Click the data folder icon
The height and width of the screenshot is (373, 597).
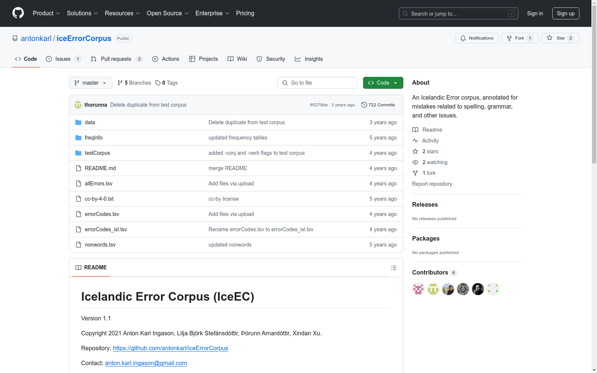(78, 122)
